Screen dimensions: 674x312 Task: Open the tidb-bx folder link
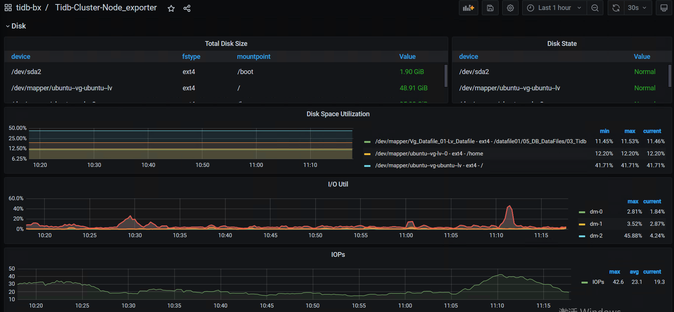pyautogui.click(x=28, y=8)
